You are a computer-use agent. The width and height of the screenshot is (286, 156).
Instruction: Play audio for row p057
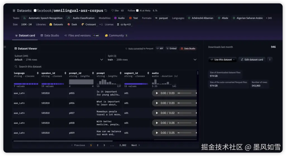(x=157, y=113)
